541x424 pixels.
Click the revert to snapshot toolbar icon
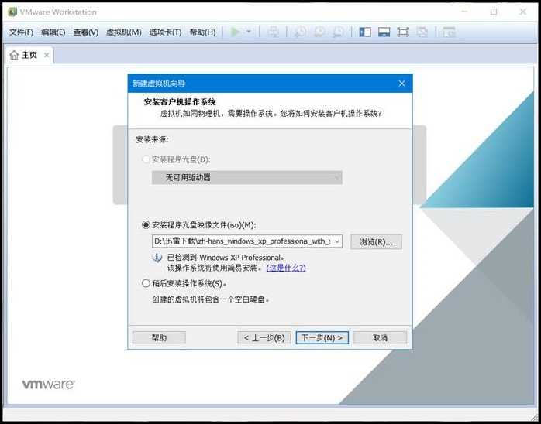[x=319, y=32]
